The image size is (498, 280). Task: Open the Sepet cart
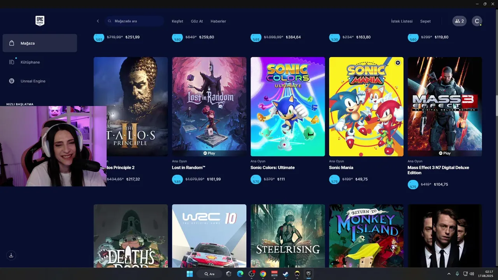coord(425,21)
